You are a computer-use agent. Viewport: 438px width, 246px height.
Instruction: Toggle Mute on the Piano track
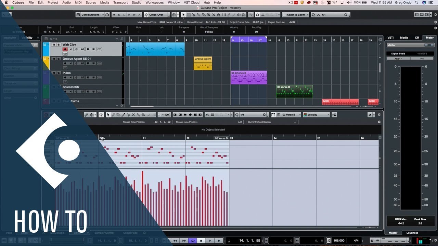click(54, 73)
